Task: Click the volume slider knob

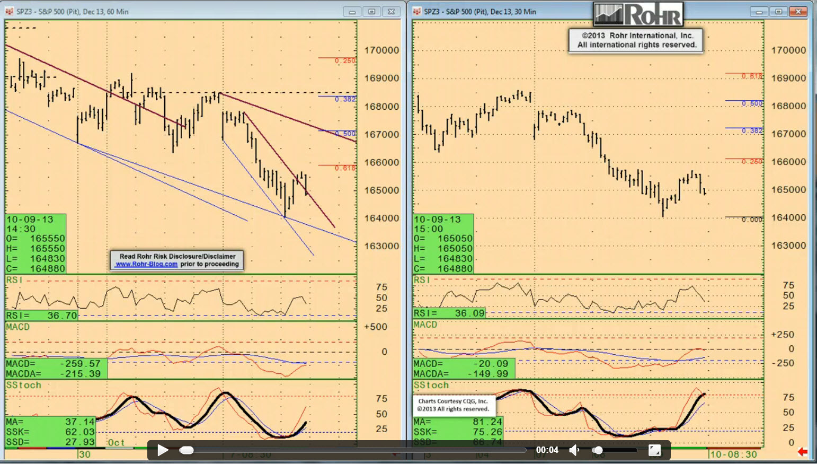Action: pyautogui.click(x=598, y=450)
